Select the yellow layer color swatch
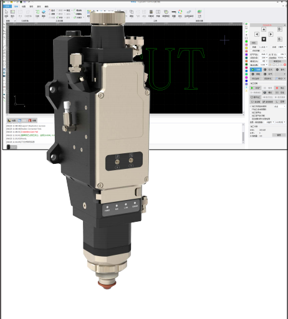This screenshot has height=319, width=288. 246,48
